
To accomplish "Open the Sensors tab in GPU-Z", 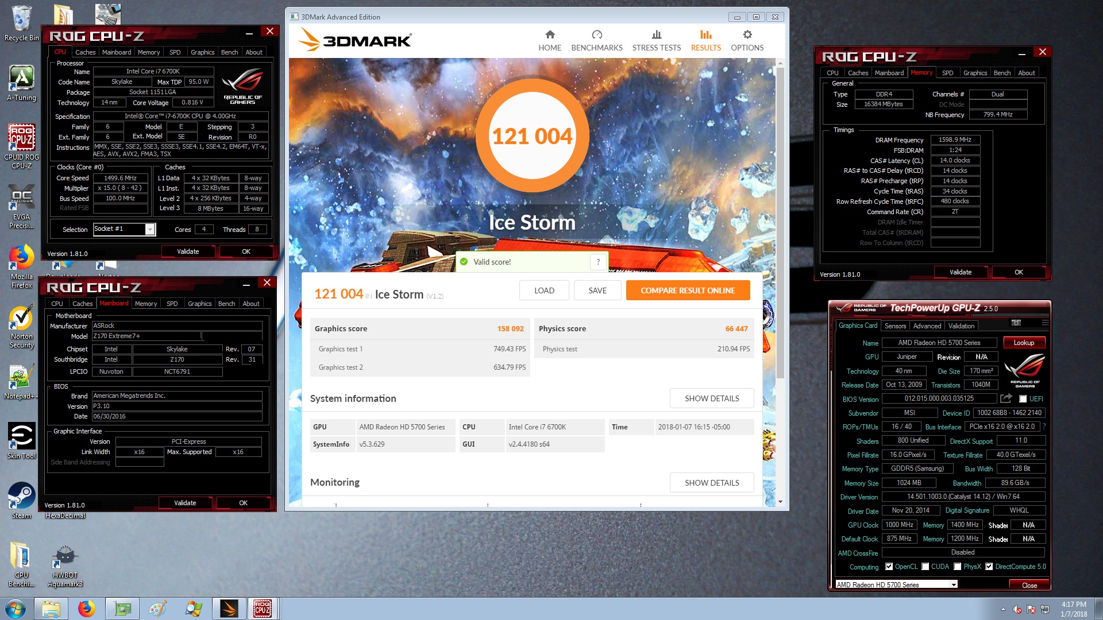I will click(x=895, y=325).
